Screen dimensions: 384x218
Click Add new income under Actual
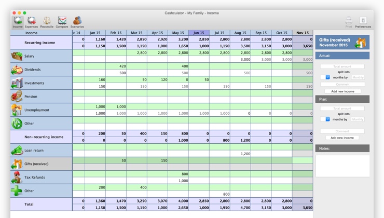[342, 91]
